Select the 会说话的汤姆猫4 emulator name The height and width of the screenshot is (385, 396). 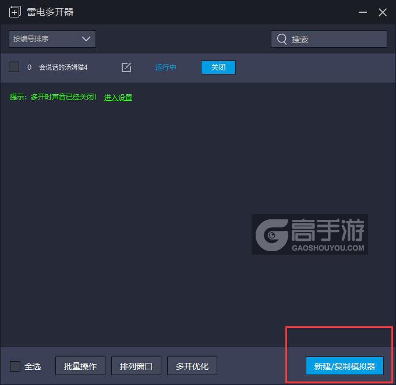(x=63, y=67)
